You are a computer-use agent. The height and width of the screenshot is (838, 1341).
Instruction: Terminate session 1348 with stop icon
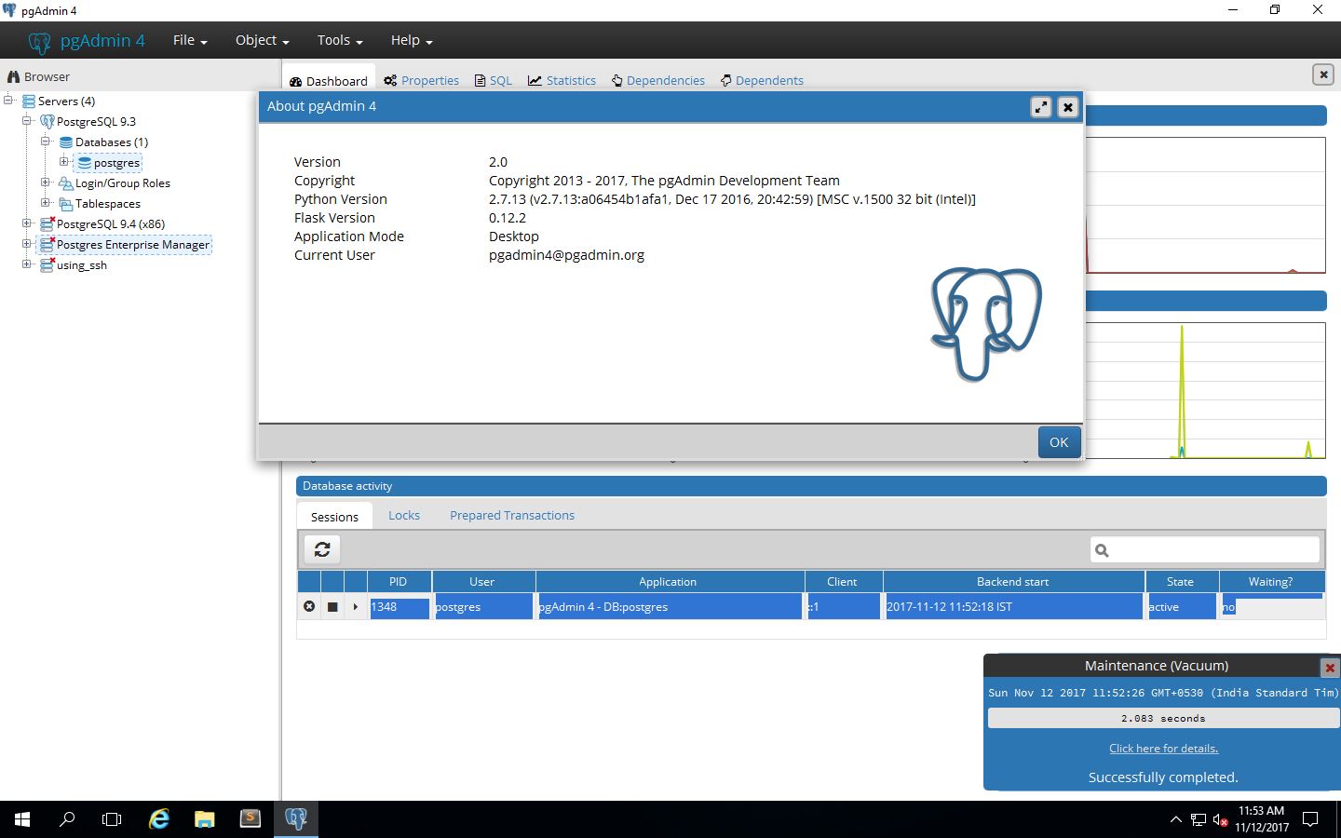point(332,606)
